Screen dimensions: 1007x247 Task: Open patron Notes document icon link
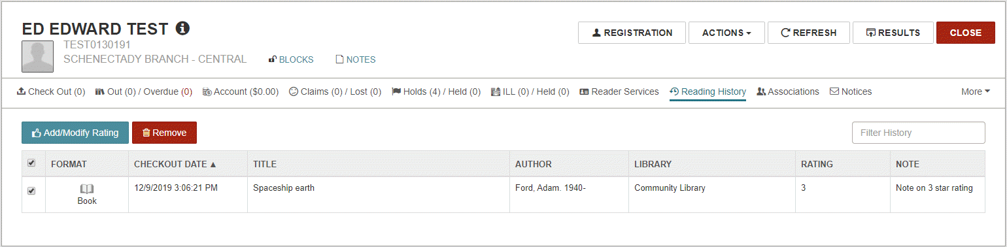click(x=355, y=59)
